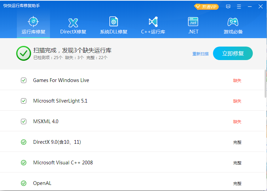This screenshot has width=267, height=191.
Task: Click 缺失 status for Games For Windows Live
Action: click(x=237, y=81)
